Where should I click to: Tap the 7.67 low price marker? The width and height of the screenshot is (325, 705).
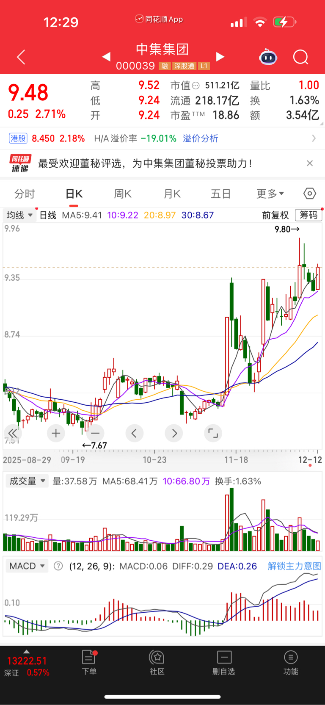(94, 445)
